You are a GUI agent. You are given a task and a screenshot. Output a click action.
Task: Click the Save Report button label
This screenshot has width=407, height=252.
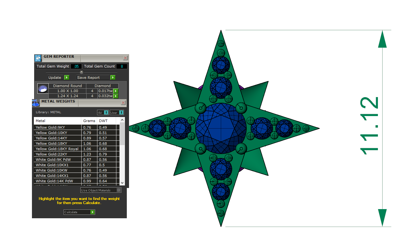(89, 78)
